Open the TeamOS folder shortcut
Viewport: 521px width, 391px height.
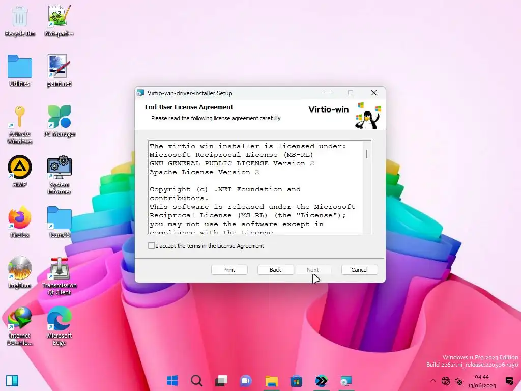click(59, 222)
